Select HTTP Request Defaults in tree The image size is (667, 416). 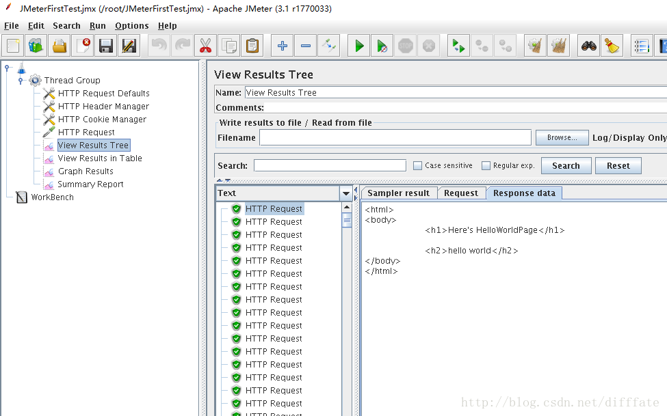[x=104, y=94]
